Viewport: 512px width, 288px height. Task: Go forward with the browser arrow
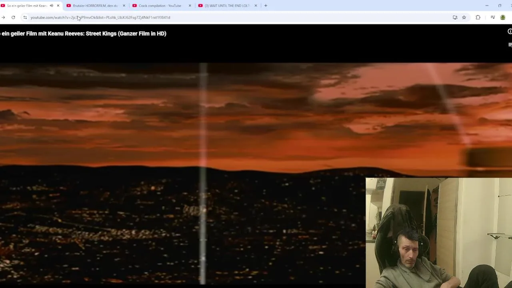pos(3,18)
